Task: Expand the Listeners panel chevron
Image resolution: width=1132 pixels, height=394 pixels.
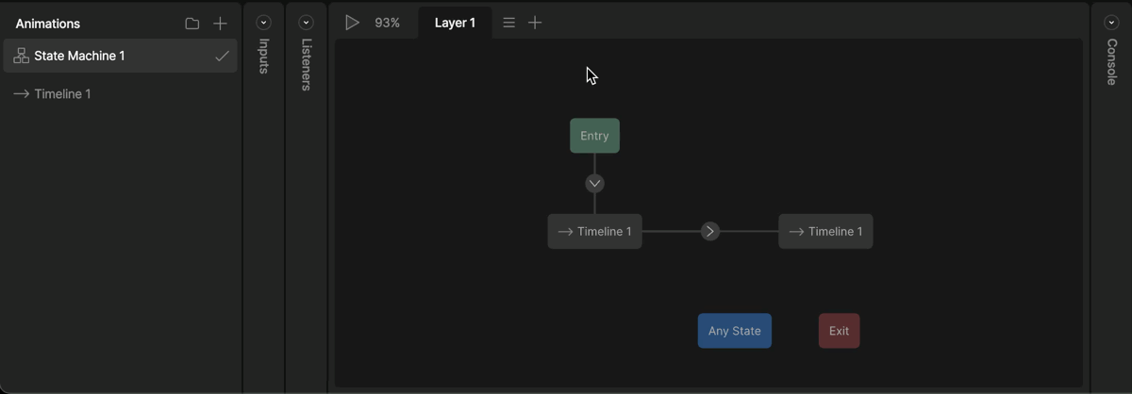Action: tap(306, 23)
